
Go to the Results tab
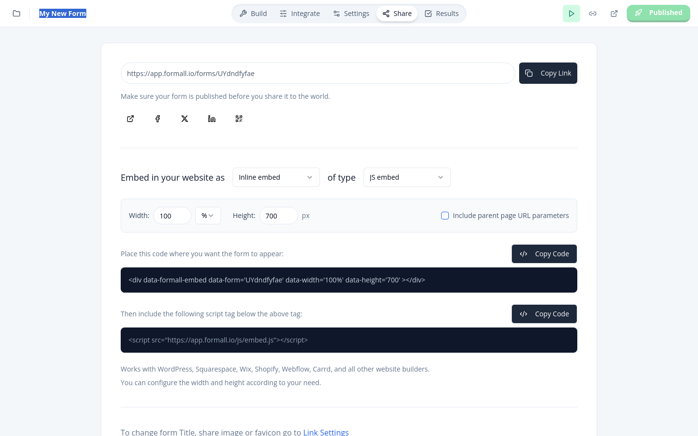coord(442,14)
